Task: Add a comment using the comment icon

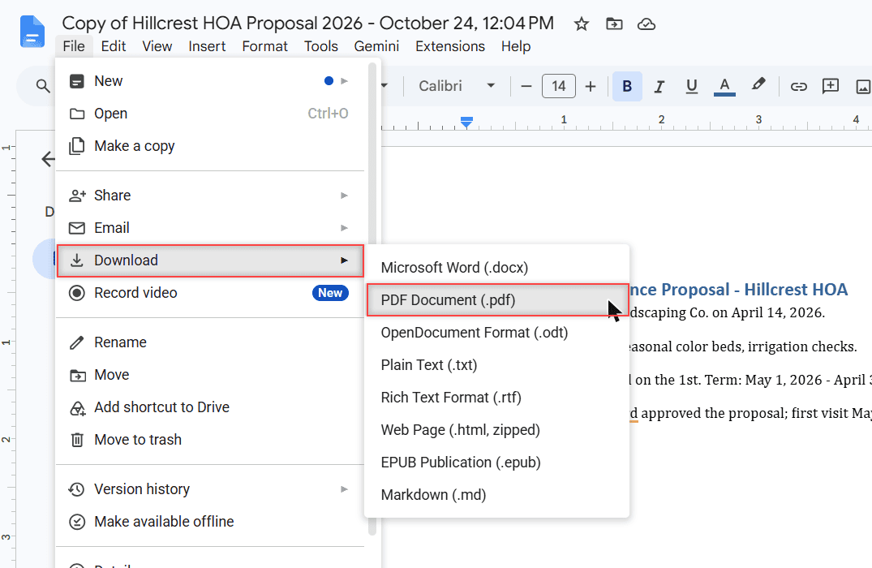Action: pyautogui.click(x=831, y=86)
